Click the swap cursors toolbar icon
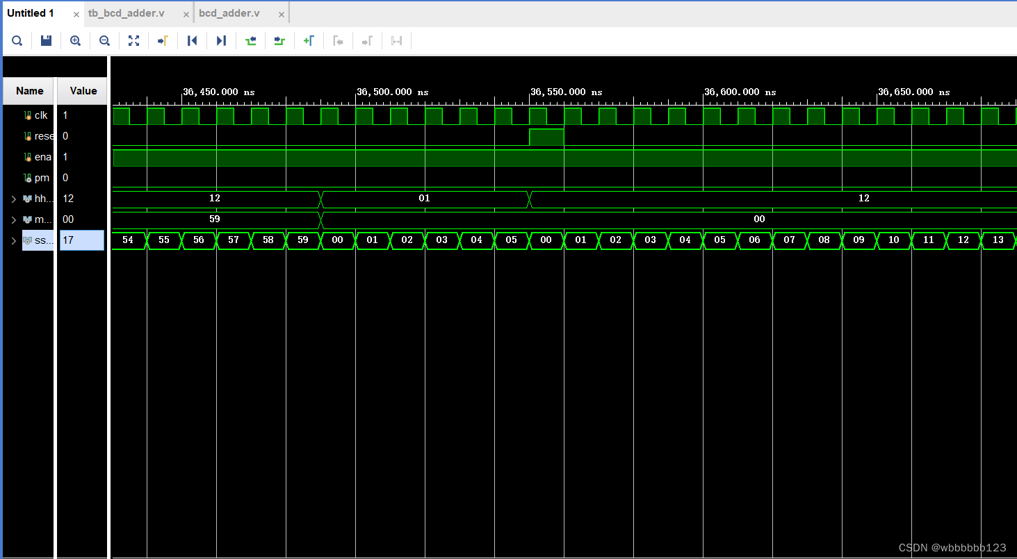 pos(397,41)
